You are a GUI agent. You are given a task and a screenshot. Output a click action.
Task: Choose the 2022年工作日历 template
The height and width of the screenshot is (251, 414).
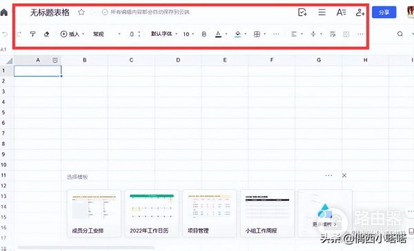coord(152,213)
